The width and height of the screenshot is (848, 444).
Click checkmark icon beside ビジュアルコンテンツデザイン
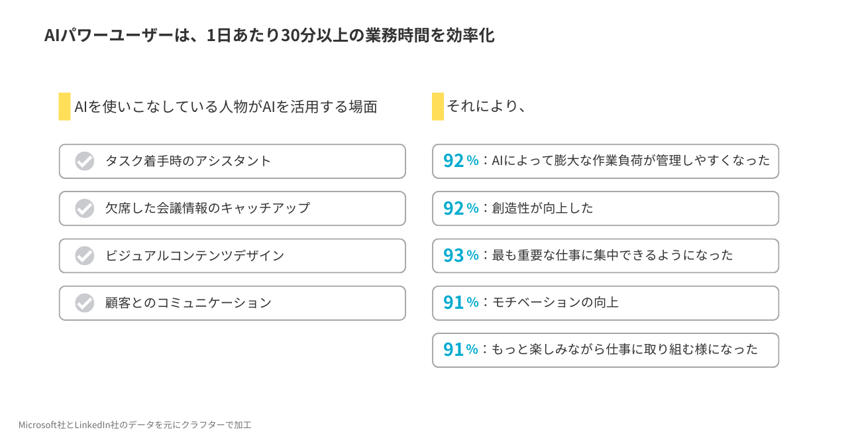pos(84,256)
